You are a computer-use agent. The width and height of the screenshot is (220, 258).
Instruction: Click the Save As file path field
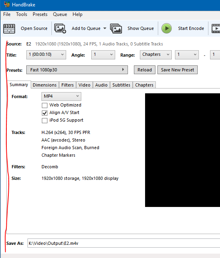click(124, 243)
